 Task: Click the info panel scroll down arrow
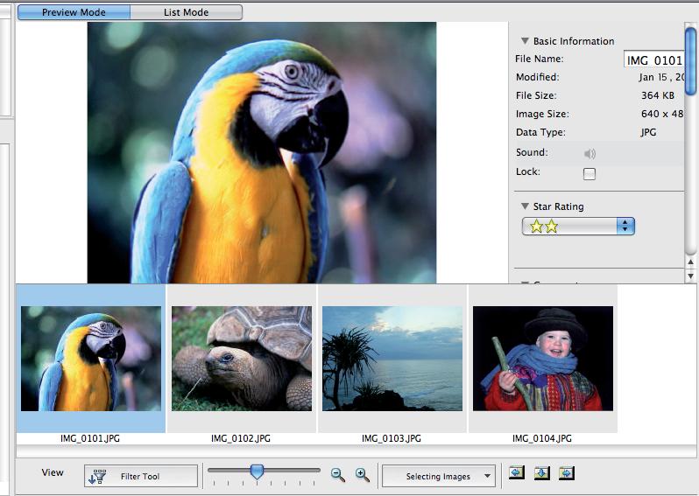pos(690,276)
